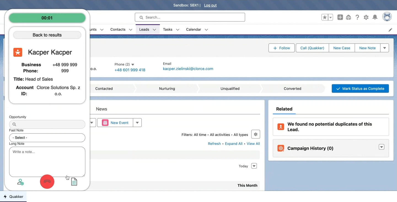Open the user profile avatar
This screenshot has width=397, height=202.
pos(387,17)
